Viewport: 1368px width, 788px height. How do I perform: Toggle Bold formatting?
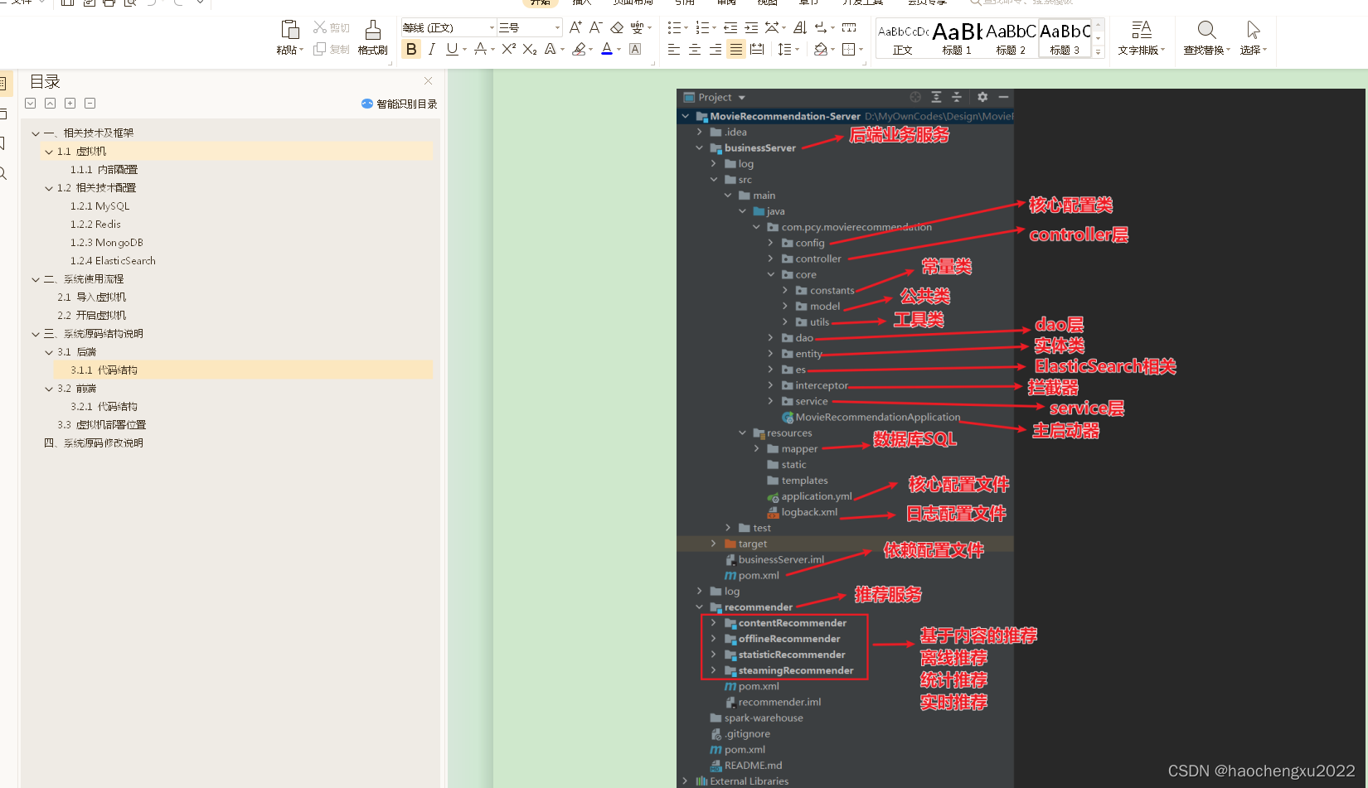(411, 50)
